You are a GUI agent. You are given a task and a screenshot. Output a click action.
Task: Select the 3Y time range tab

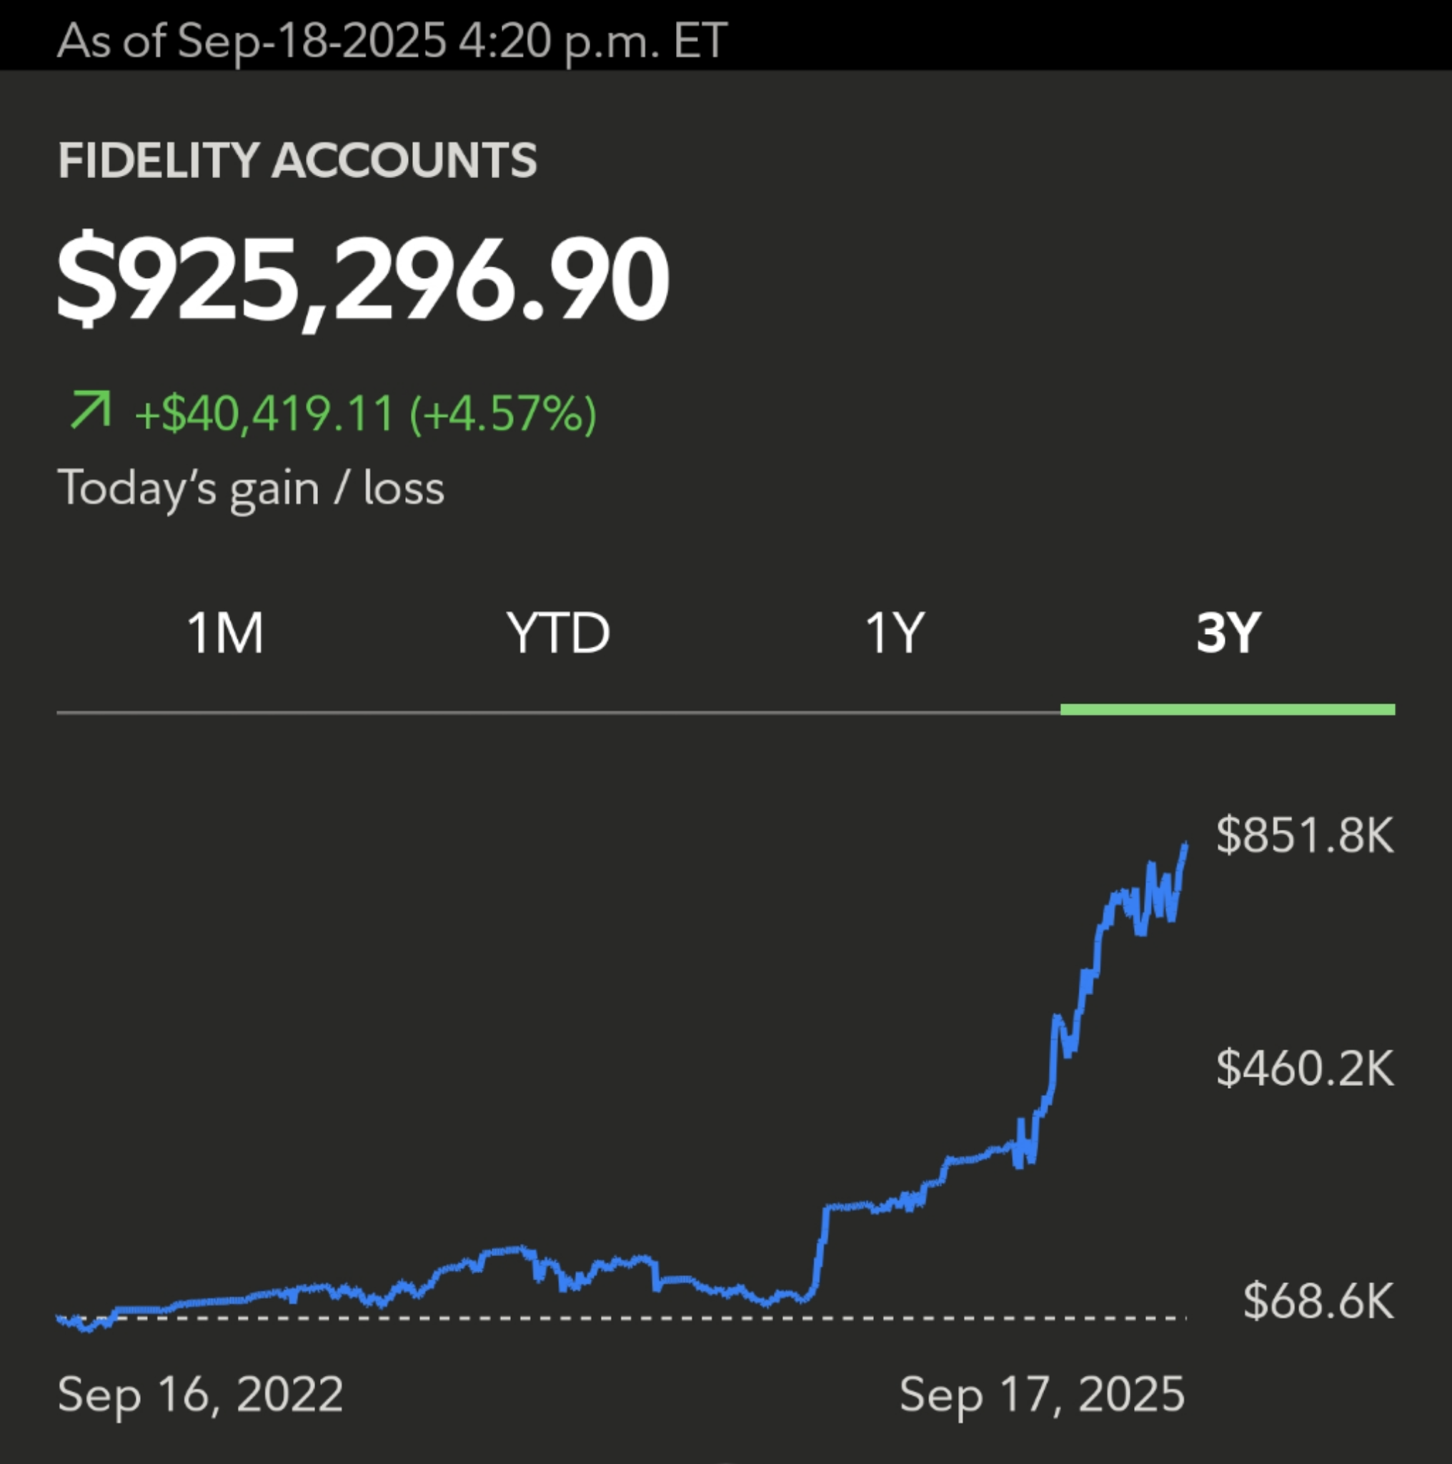click(1228, 633)
